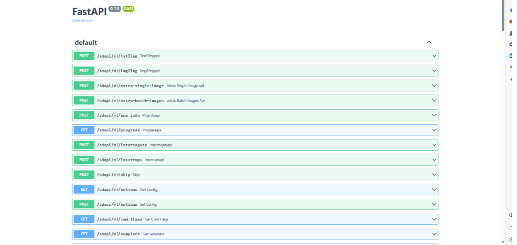Click the /sdapi/v1/extra-batch-images path
Image resolution: width=517 pixels, height=245 pixels.
point(130,100)
